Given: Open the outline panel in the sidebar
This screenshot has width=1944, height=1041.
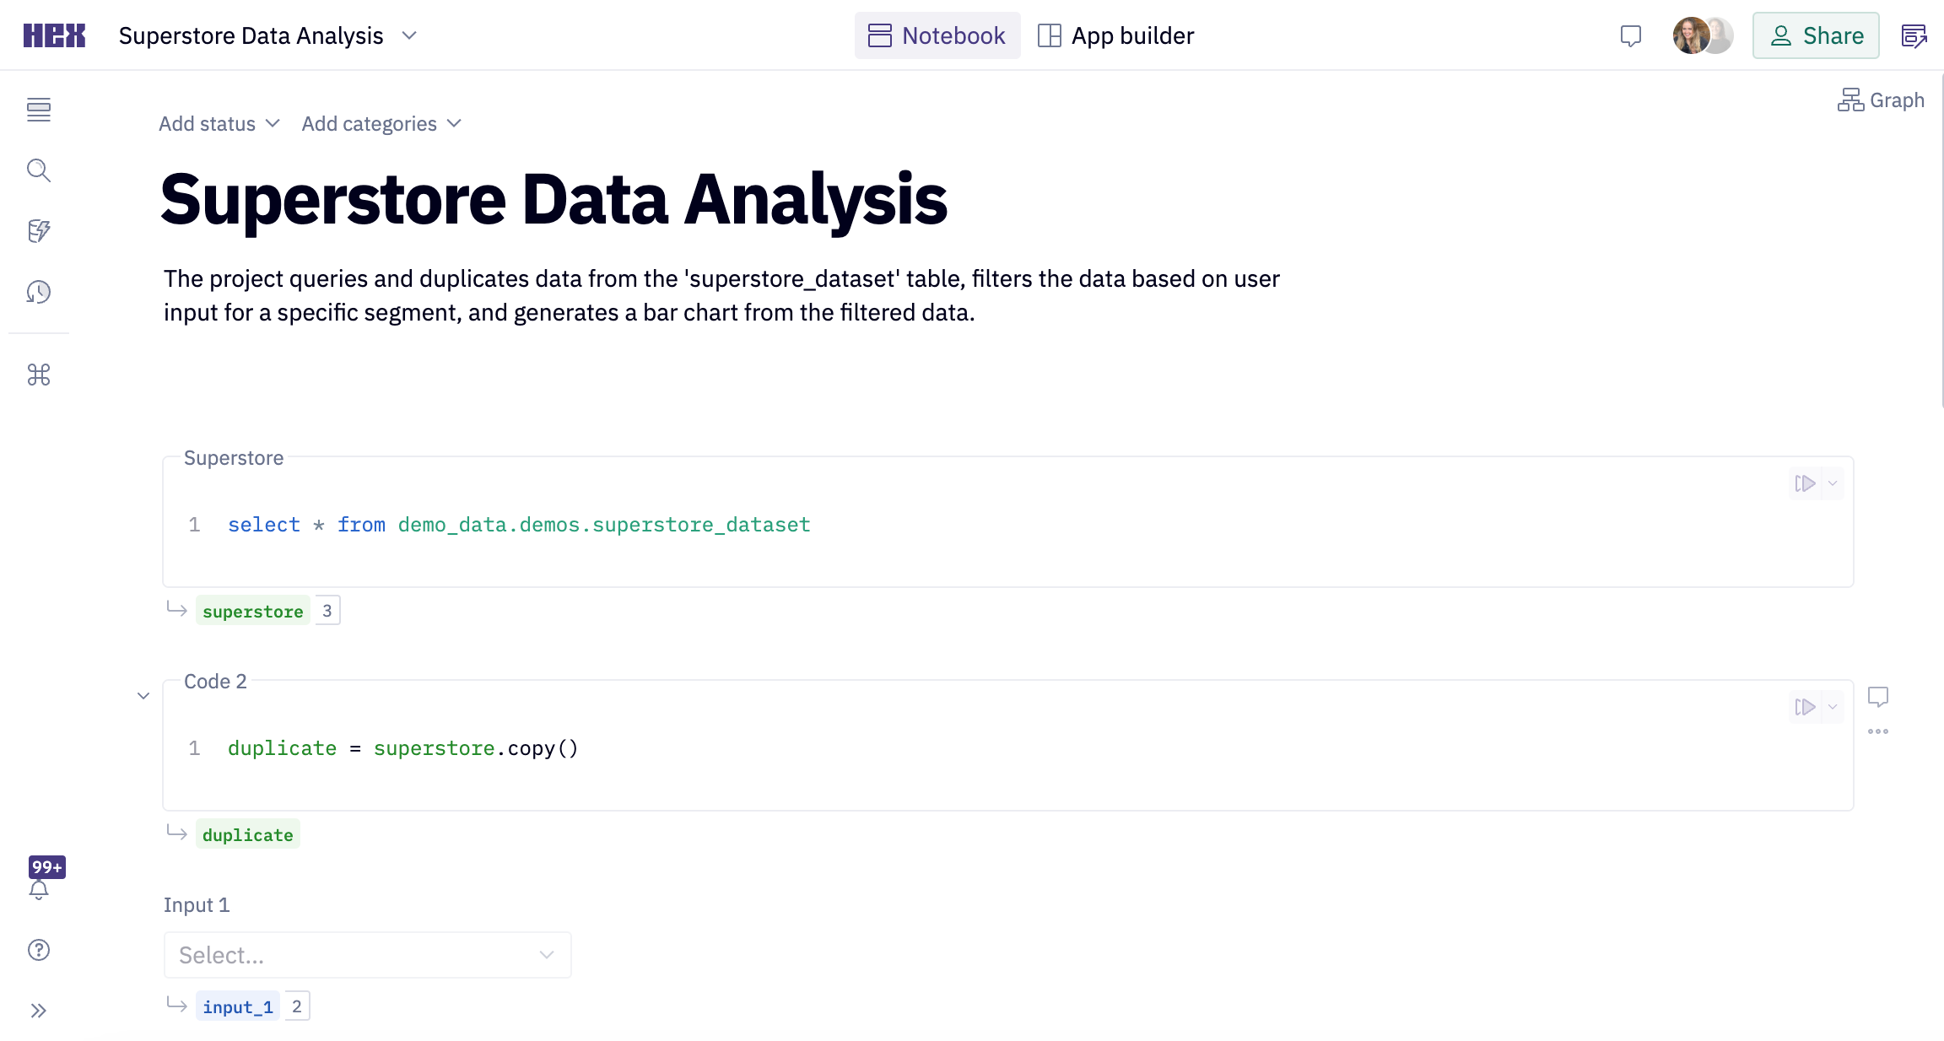Looking at the screenshot, I should 39,110.
